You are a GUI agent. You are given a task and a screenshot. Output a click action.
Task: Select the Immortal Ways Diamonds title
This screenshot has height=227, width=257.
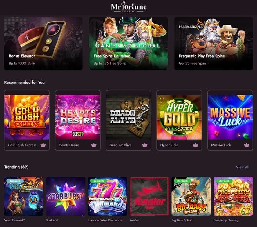pyautogui.click(x=105, y=220)
